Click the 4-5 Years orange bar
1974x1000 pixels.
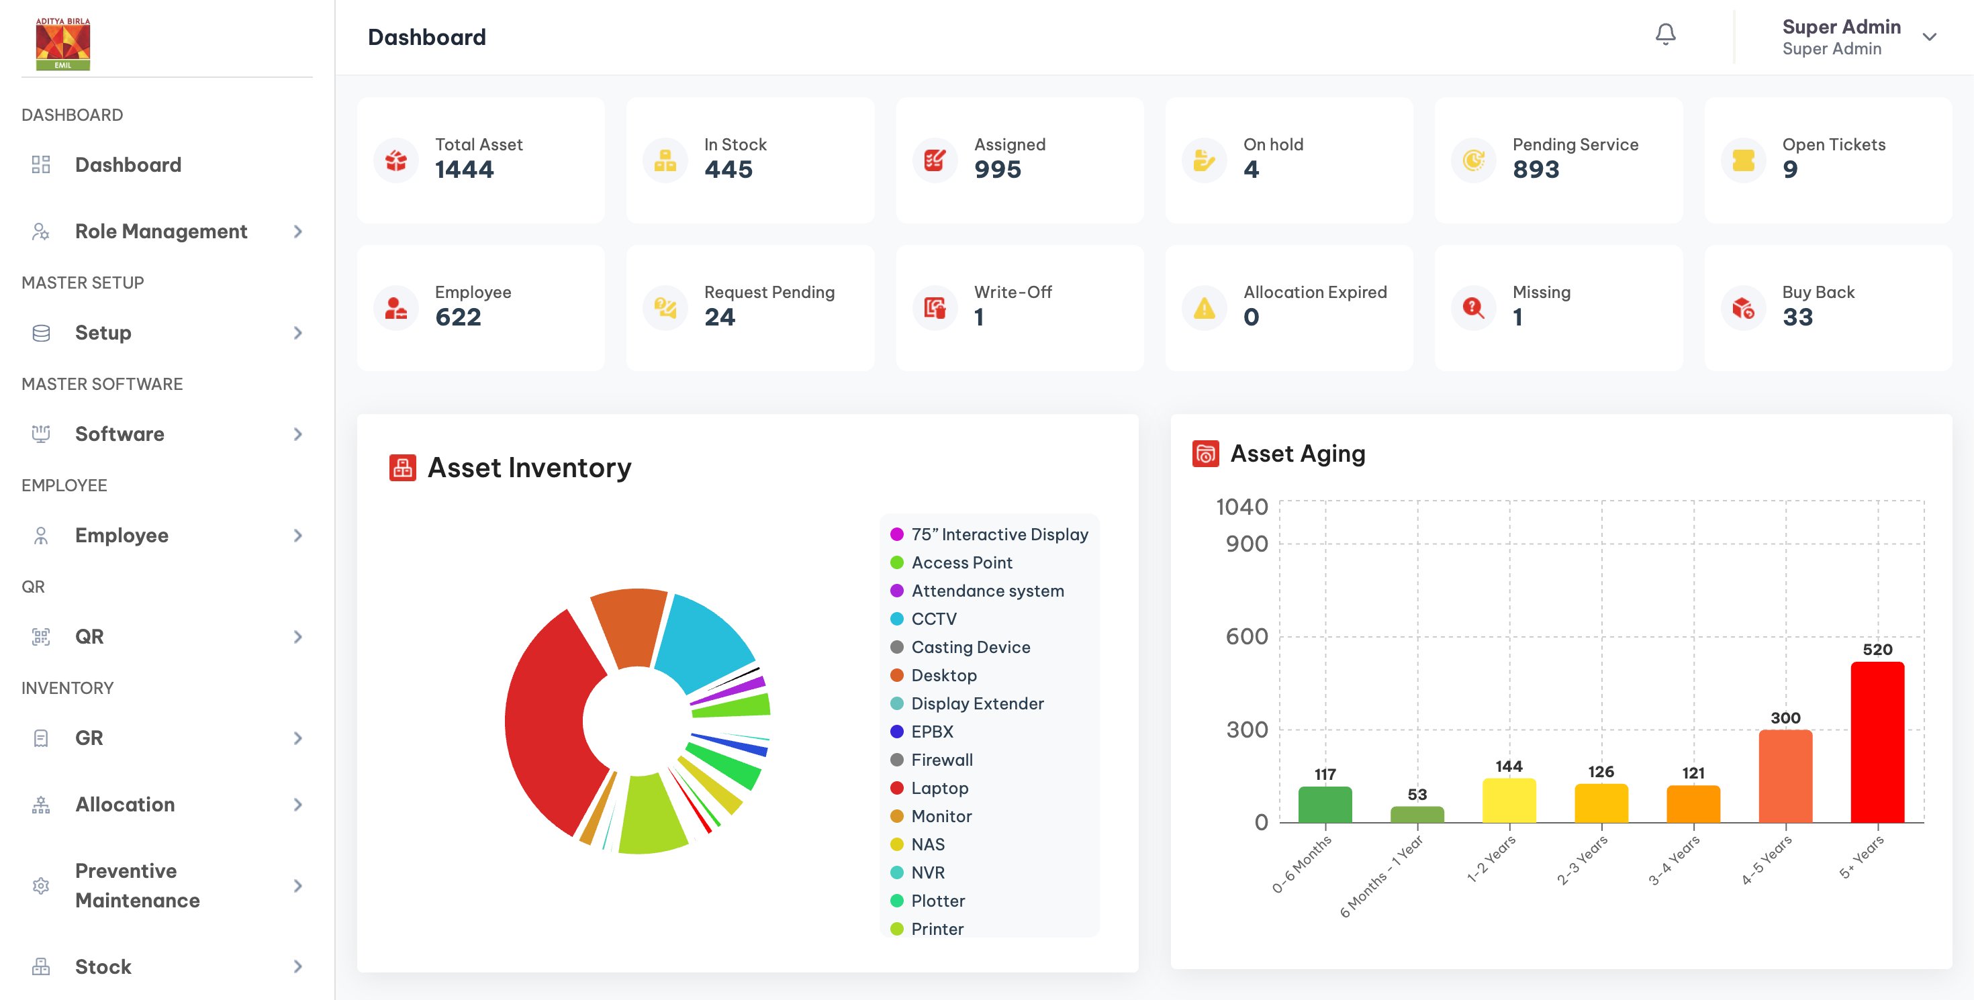(x=1785, y=777)
